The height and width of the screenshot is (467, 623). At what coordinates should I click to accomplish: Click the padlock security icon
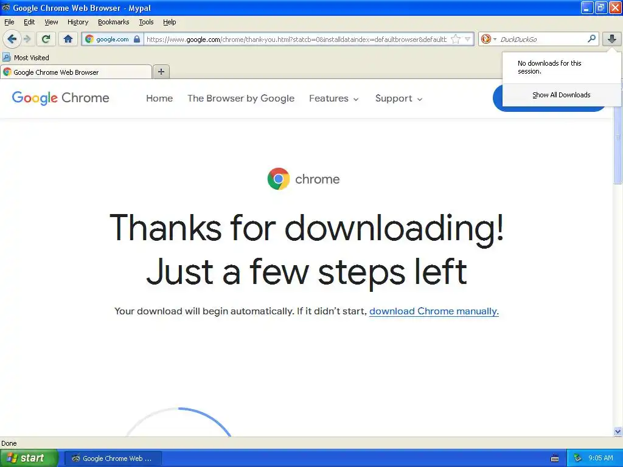pos(137,39)
